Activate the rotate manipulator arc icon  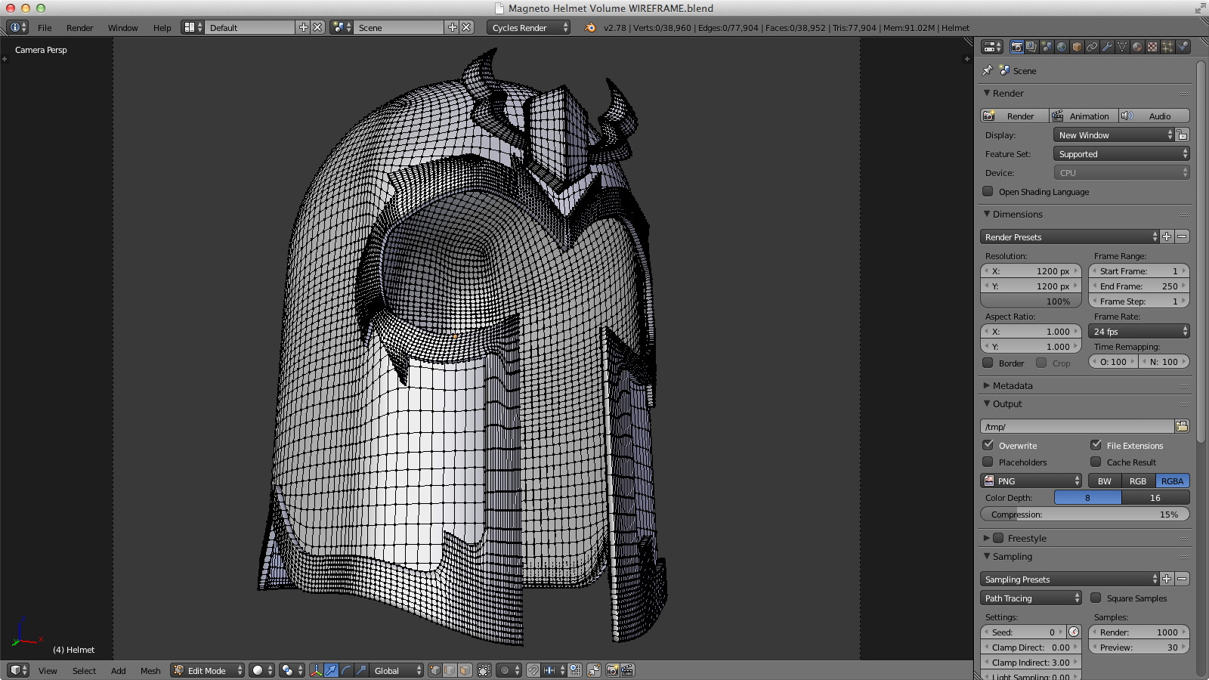[346, 670]
